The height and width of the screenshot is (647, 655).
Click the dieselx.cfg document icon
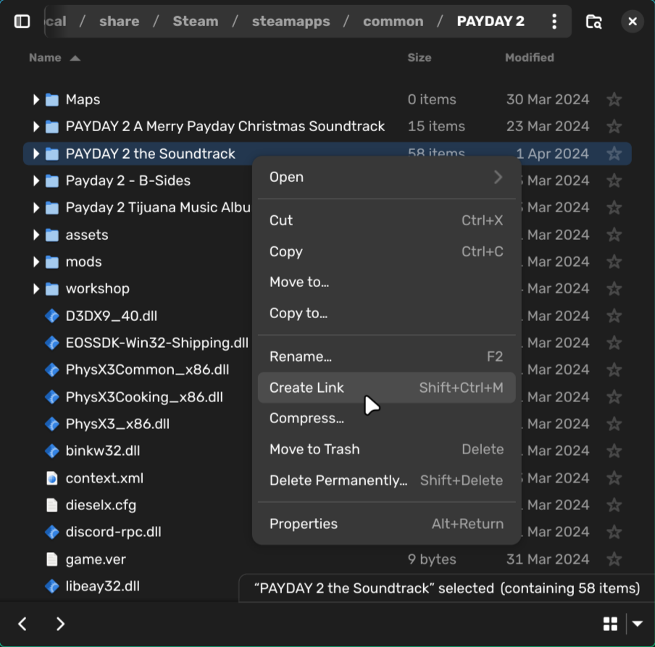click(x=51, y=505)
